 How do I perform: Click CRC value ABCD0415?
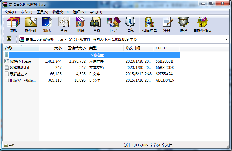click(x=165, y=80)
